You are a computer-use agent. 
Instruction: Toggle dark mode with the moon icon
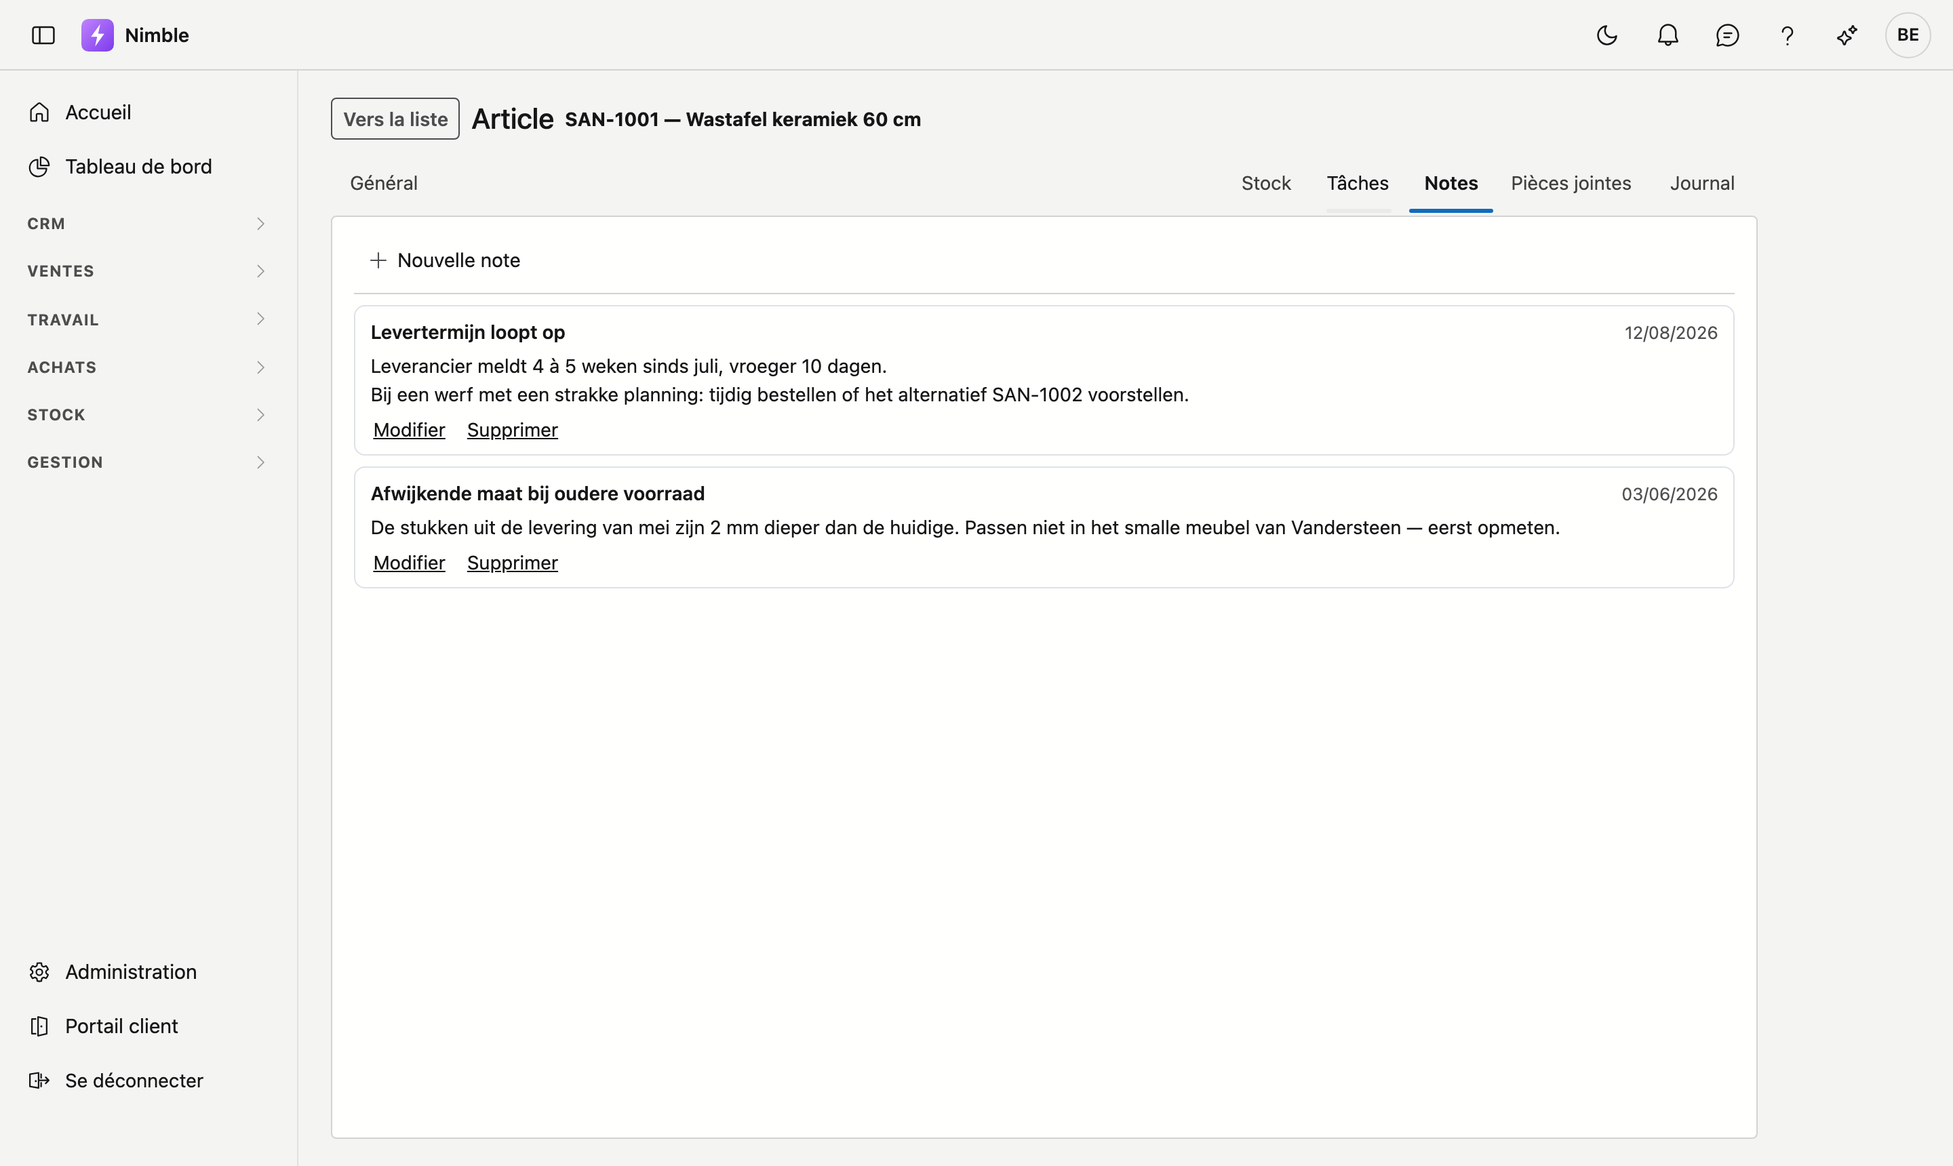pyautogui.click(x=1607, y=35)
